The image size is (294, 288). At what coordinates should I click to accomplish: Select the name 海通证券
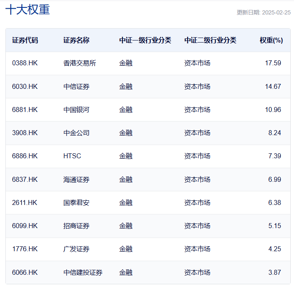pyautogui.click(x=76, y=180)
